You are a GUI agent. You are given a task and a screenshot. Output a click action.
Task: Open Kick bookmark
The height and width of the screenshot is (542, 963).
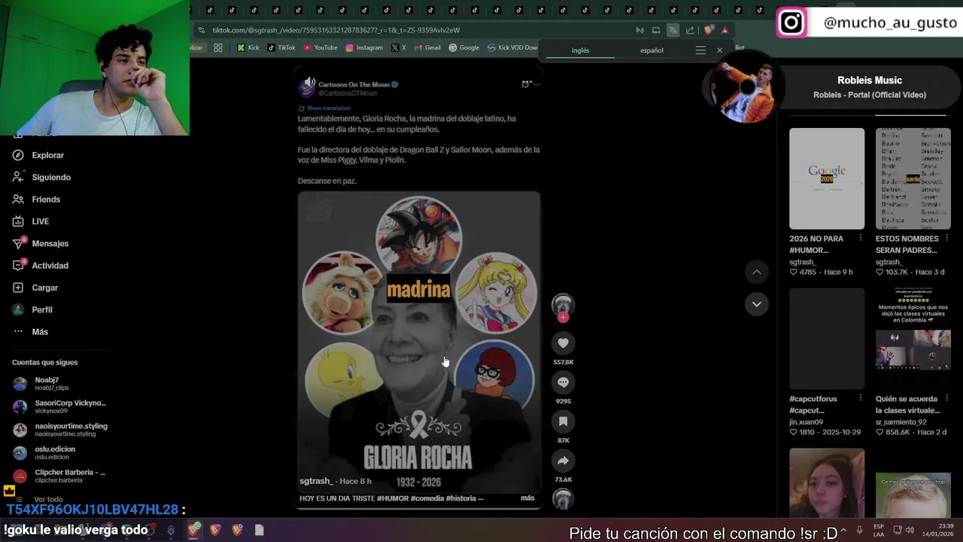pyautogui.click(x=248, y=47)
